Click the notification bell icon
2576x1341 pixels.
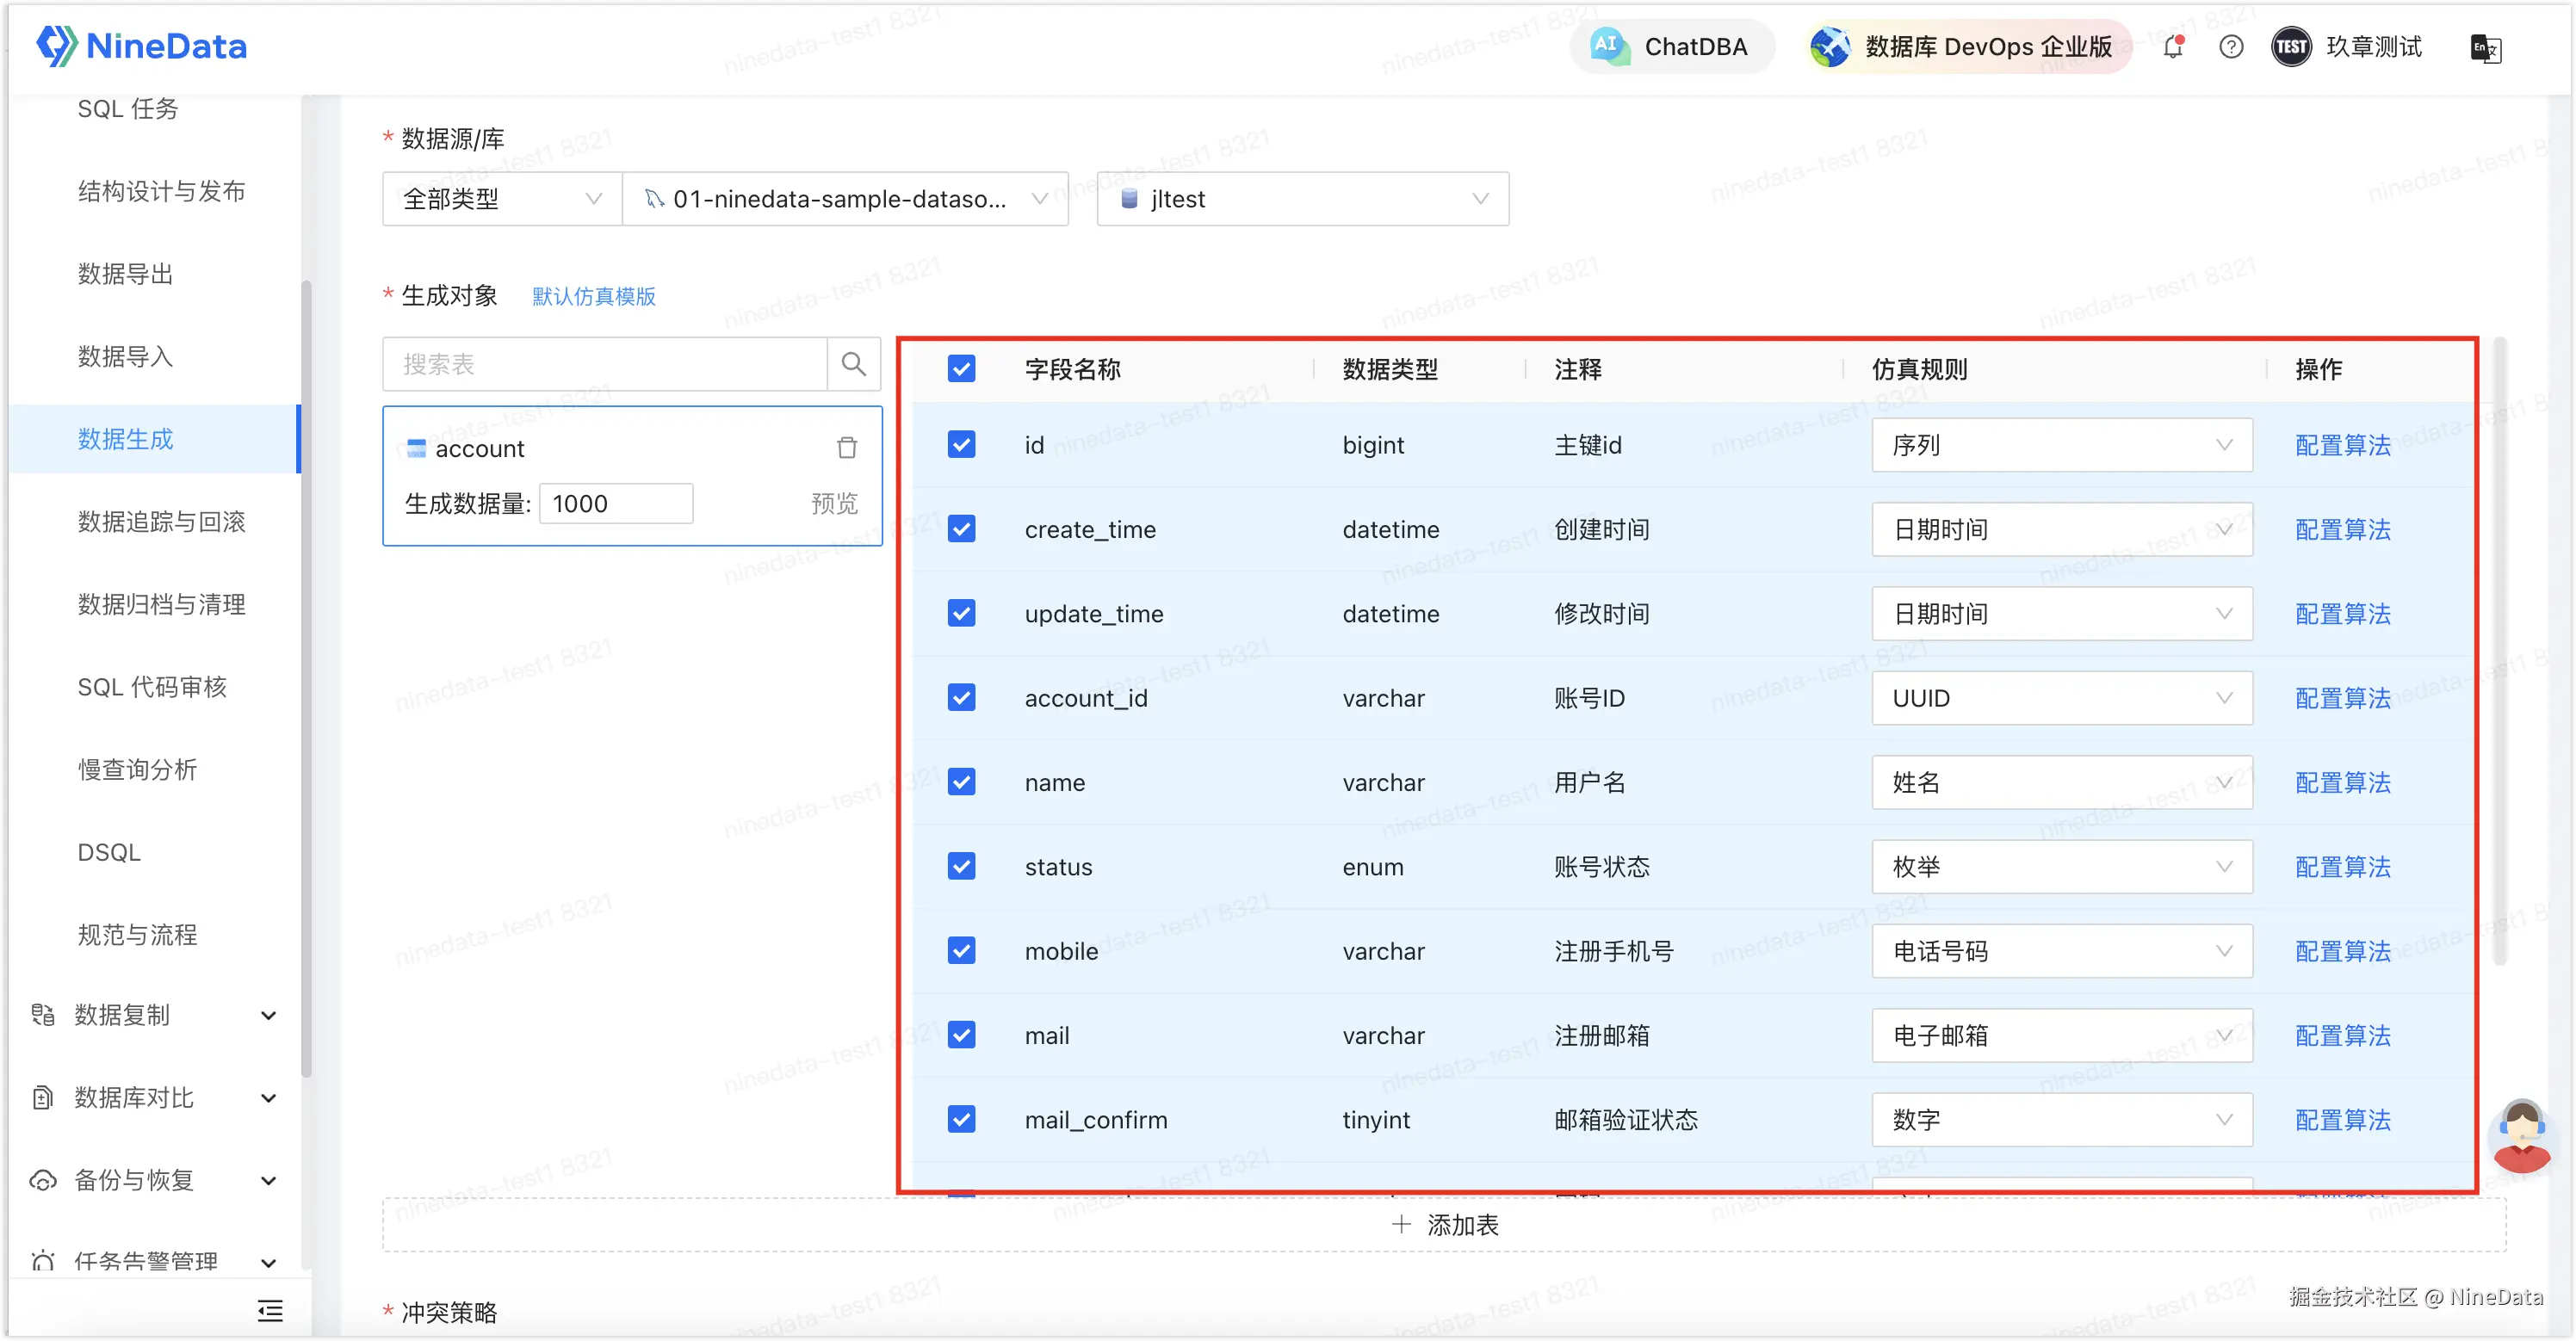tap(2172, 47)
